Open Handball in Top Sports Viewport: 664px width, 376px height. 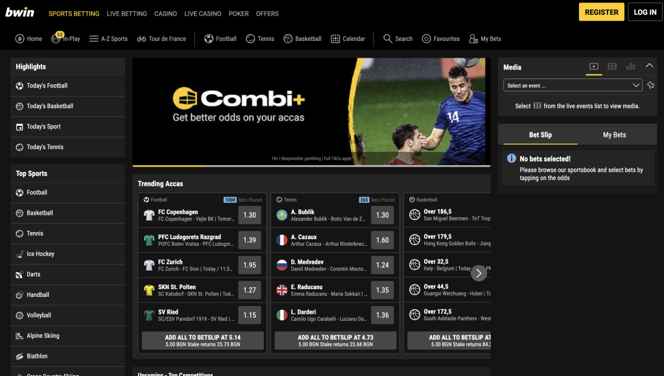[67, 295]
